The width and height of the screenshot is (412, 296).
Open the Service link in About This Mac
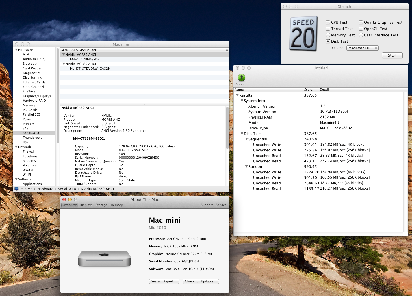tap(221, 205)
